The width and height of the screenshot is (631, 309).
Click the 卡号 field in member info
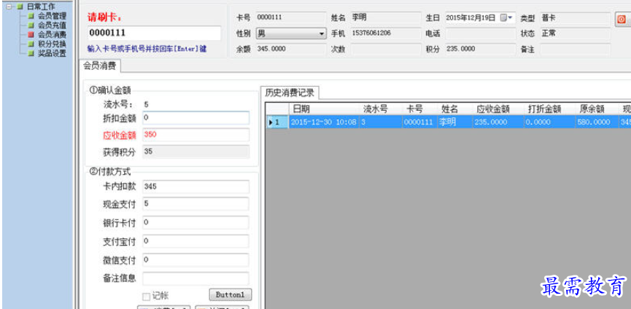click(x=290, y=17)
